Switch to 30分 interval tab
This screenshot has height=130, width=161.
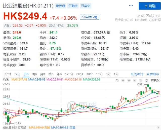[x=90, y=74]
